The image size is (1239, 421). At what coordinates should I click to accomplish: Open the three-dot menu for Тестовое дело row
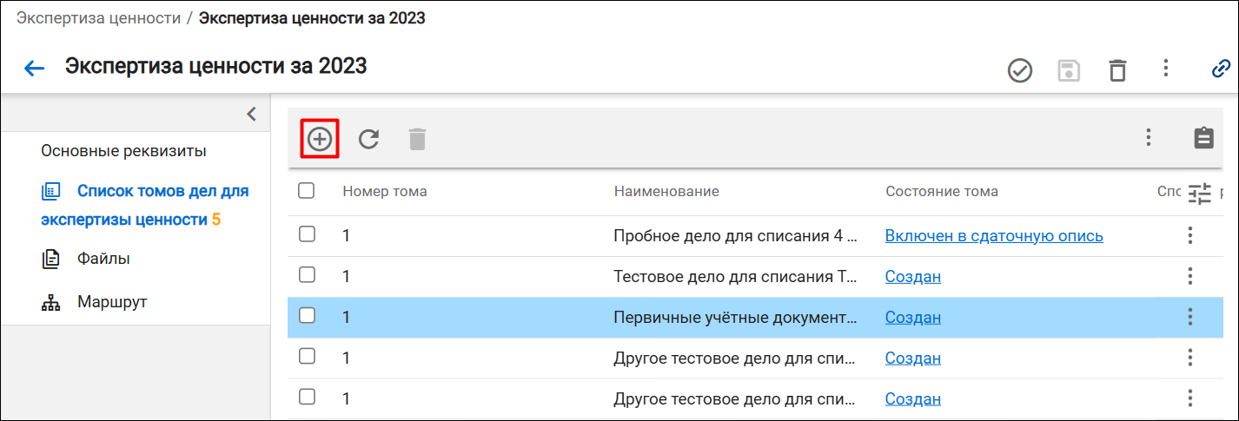point(1190,276)
